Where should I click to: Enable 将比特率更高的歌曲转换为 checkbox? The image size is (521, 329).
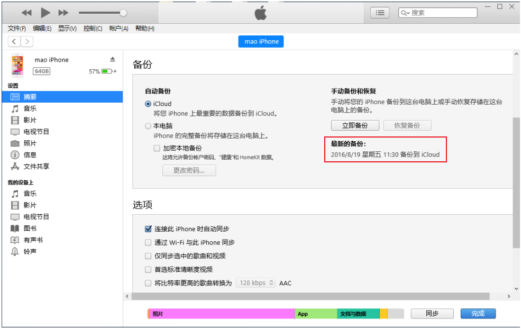tap(148, 283)
